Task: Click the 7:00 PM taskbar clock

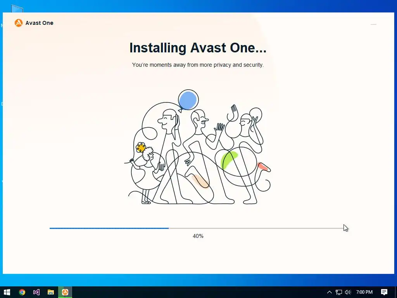Action: click(x=364, y=292)
